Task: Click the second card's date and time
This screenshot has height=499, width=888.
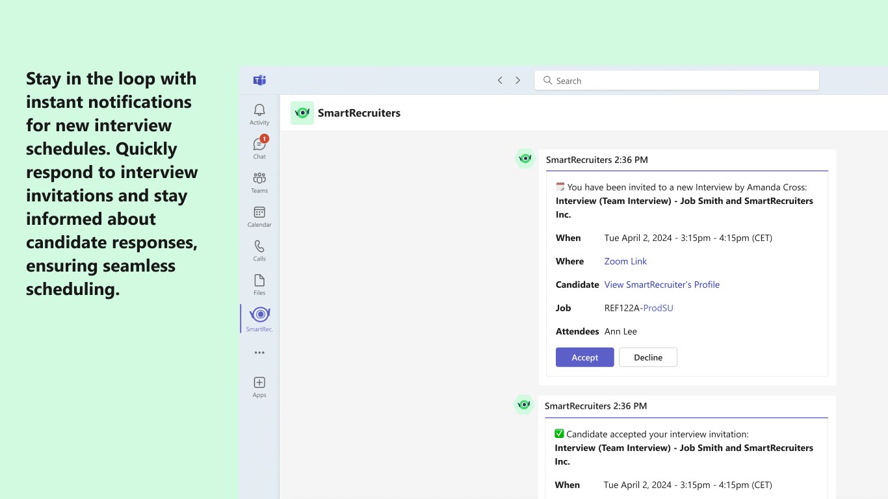Action: click(688, 485)
